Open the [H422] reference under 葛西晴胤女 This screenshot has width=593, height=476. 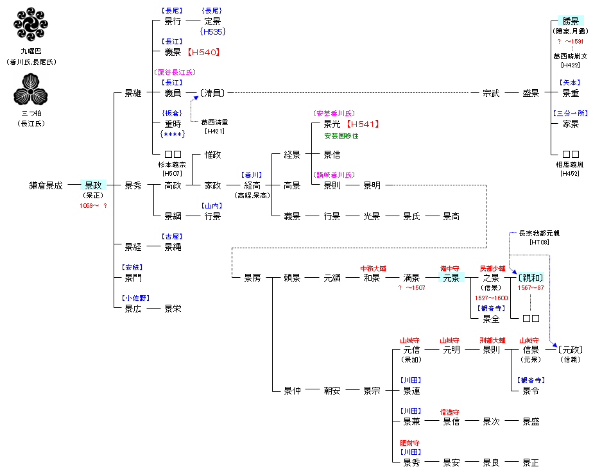(x=570, y=65)
